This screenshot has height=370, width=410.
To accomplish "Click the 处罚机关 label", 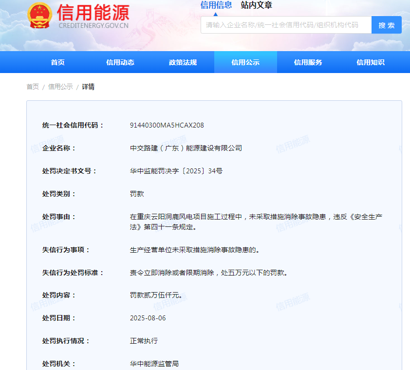I will coord(59,364).
